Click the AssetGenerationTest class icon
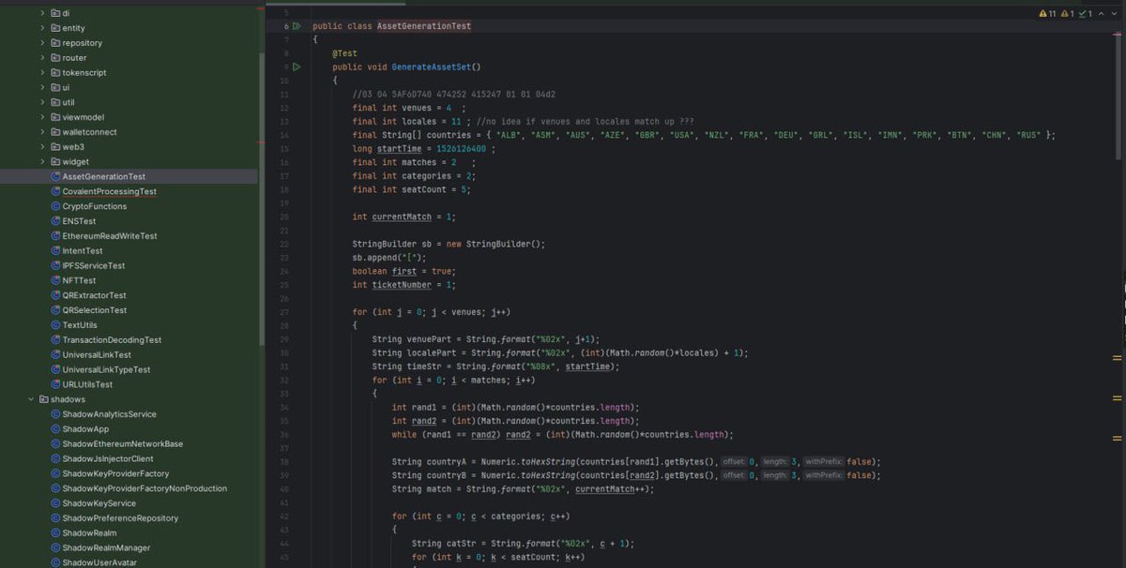Viewport: 1126px width, 568px height. [55, 176]
